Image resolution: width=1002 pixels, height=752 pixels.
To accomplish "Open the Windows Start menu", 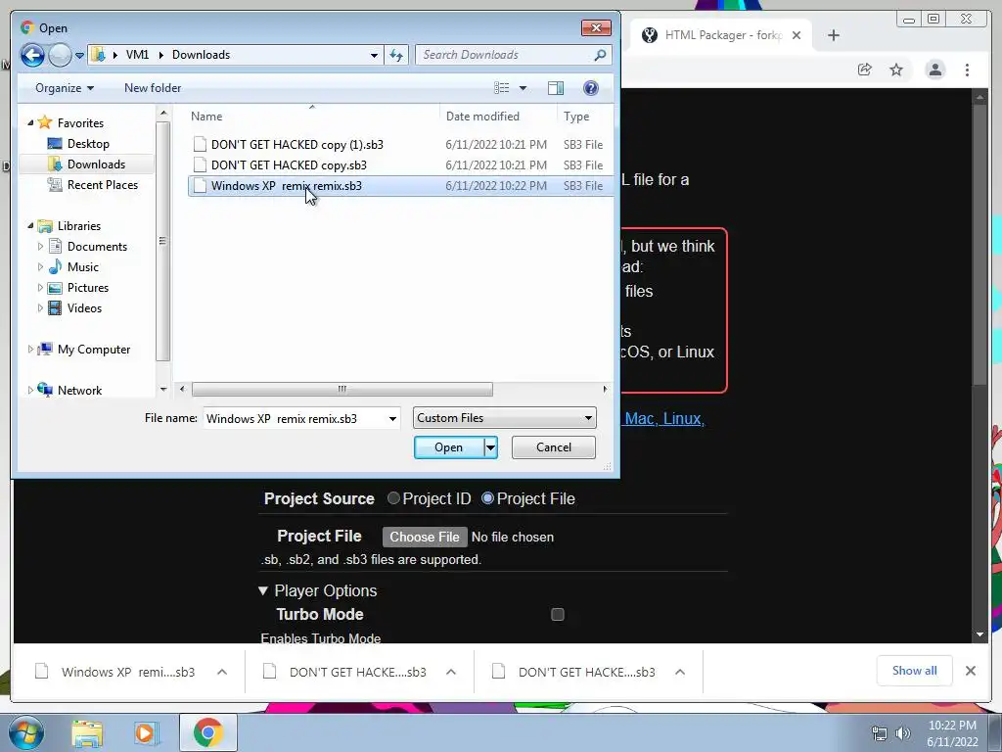I will [x=26, y=732].
